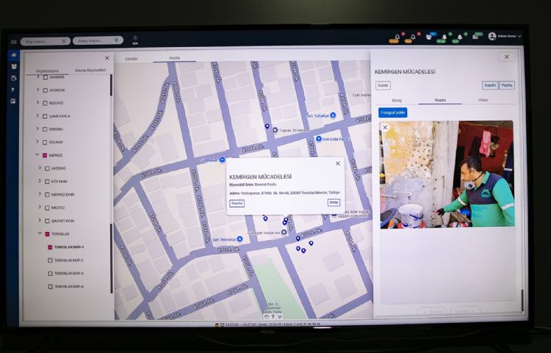Click the Paylaş button
Image resolution: width=551 pixels, height=353 pixels.
(x=507, y=85)
